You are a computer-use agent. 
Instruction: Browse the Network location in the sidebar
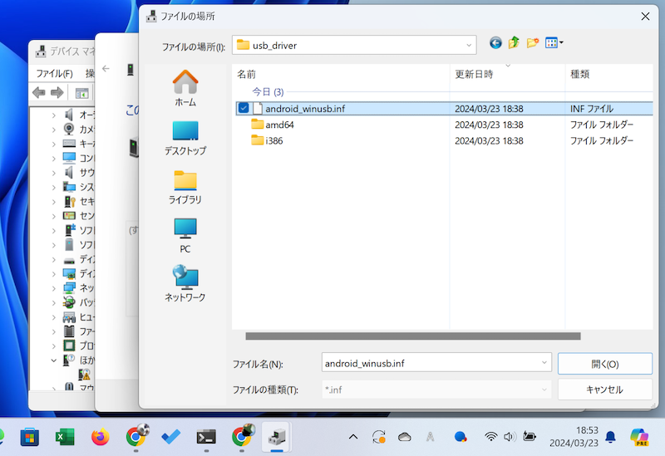185,283
